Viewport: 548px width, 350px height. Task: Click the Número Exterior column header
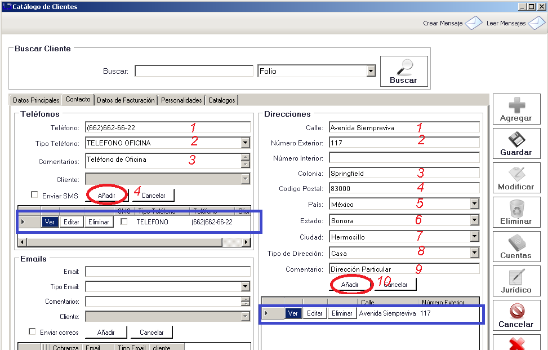tap(448, 302)
